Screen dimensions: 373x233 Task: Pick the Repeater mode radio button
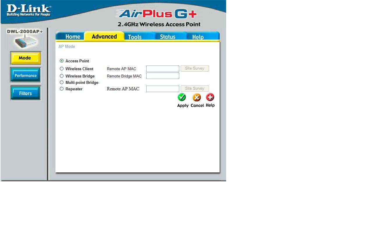point(61,89)
